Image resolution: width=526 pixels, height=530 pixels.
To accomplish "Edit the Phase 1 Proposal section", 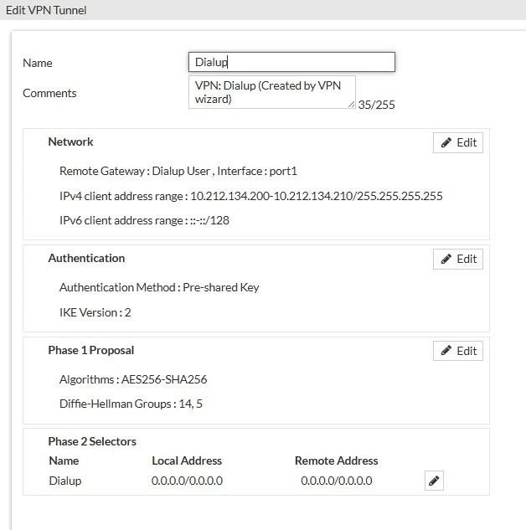I will pos(457,351).
